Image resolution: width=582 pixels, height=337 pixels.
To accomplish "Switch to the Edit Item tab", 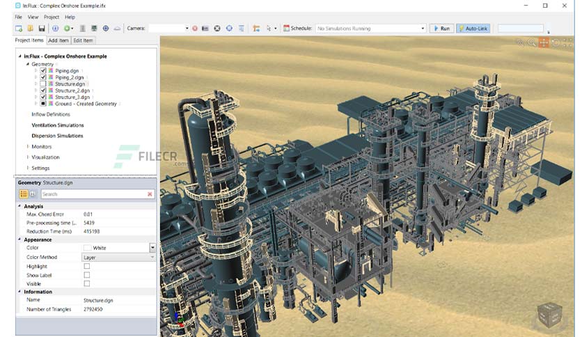I will coord(83,40).
